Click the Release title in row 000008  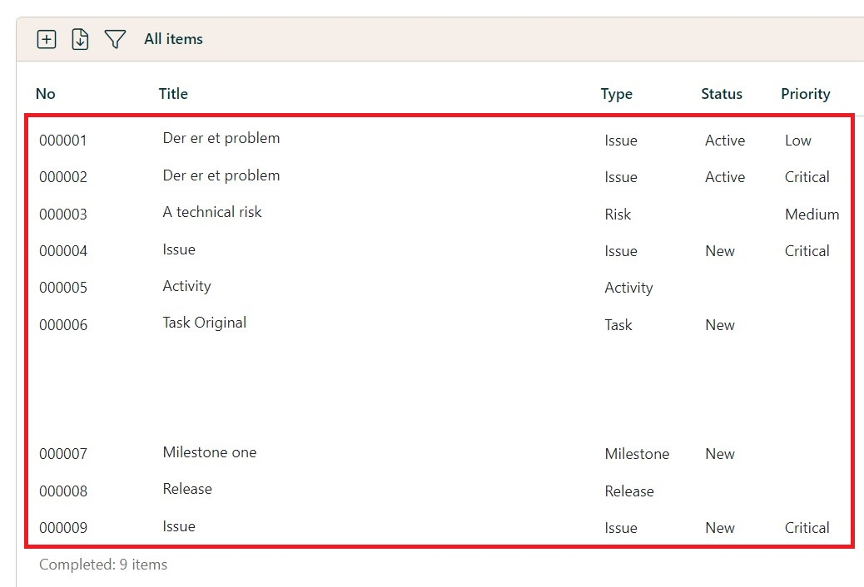click(187, 489)
